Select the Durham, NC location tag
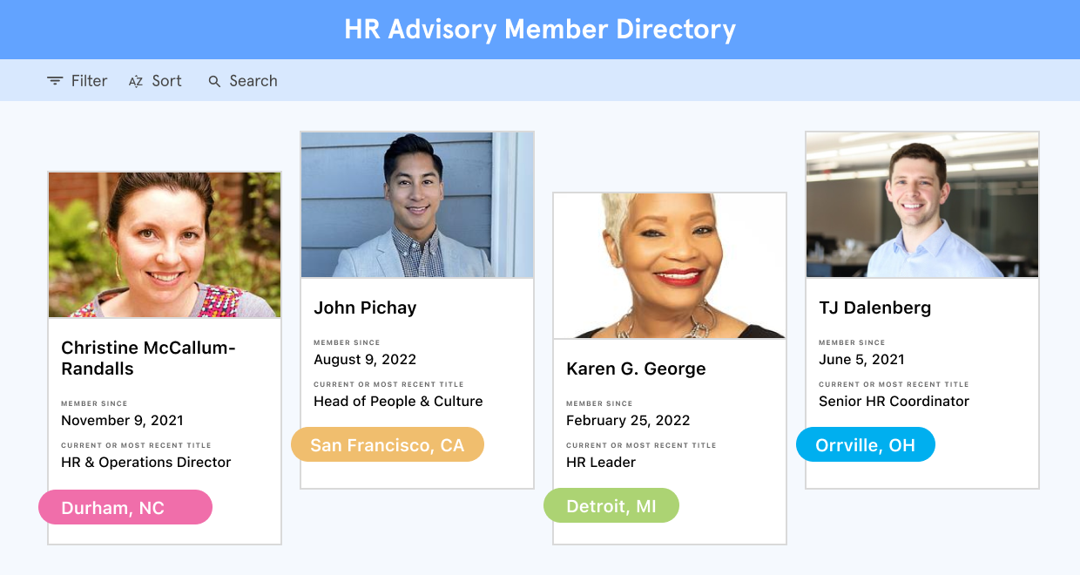Screen dimensions: 1080x575 [125, 506]
